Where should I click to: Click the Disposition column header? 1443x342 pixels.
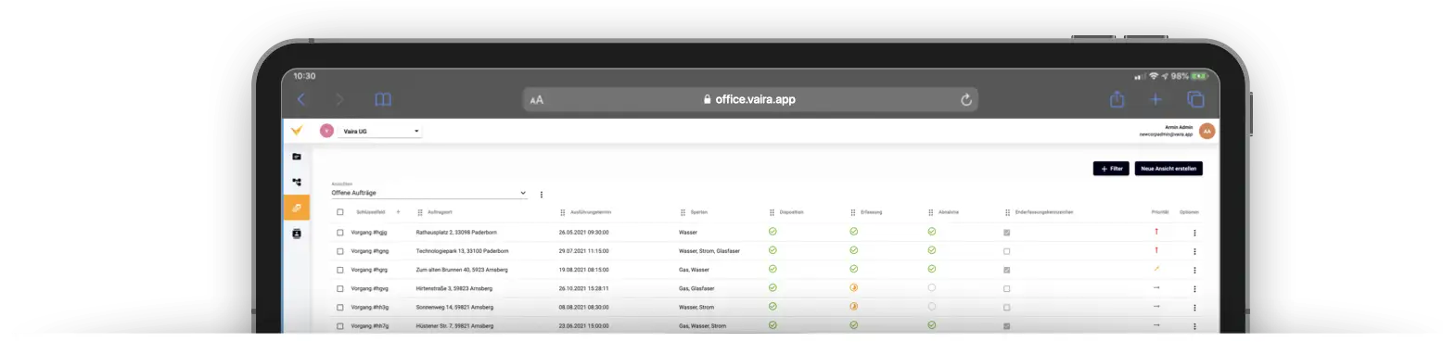pyautogui.click(x=792, y=212)
